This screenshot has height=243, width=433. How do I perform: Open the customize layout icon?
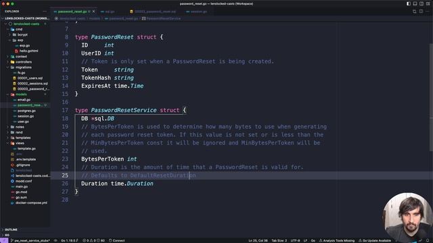(x=428, y=3)
